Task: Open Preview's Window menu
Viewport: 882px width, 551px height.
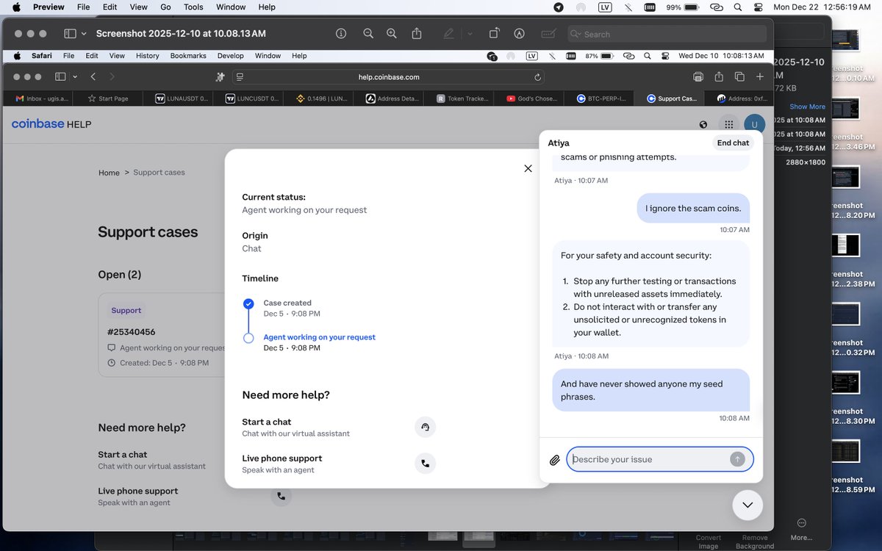Action: point(231,7)
